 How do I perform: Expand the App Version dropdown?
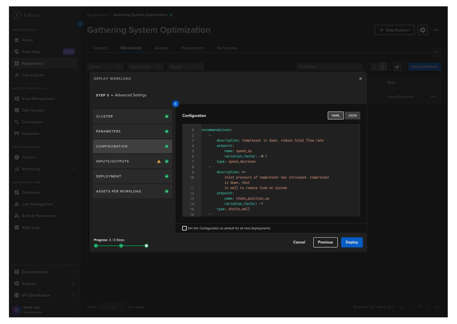pos(145,67)
